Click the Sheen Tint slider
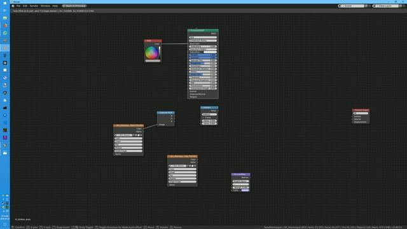Image resolution: width=407 pixels, height=229 pixels. 203,74
